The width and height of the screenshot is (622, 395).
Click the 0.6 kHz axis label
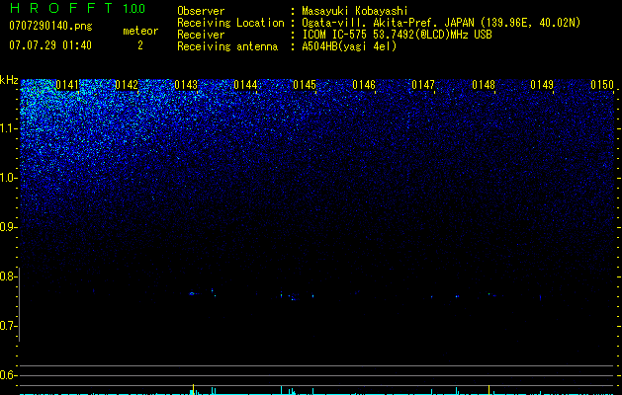pos(8,375)
